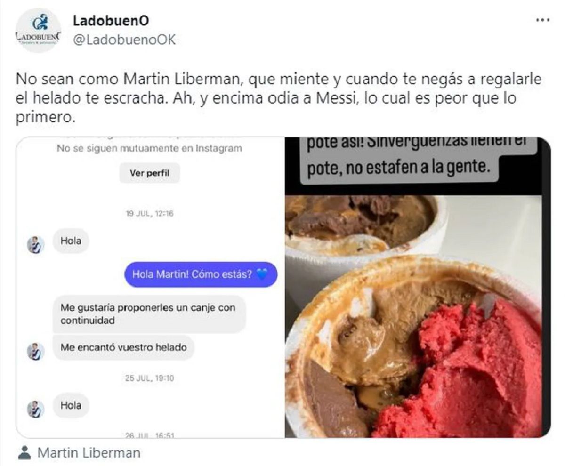Click the 'Me gustaría proponerles un canje' message

coord(149,314)
